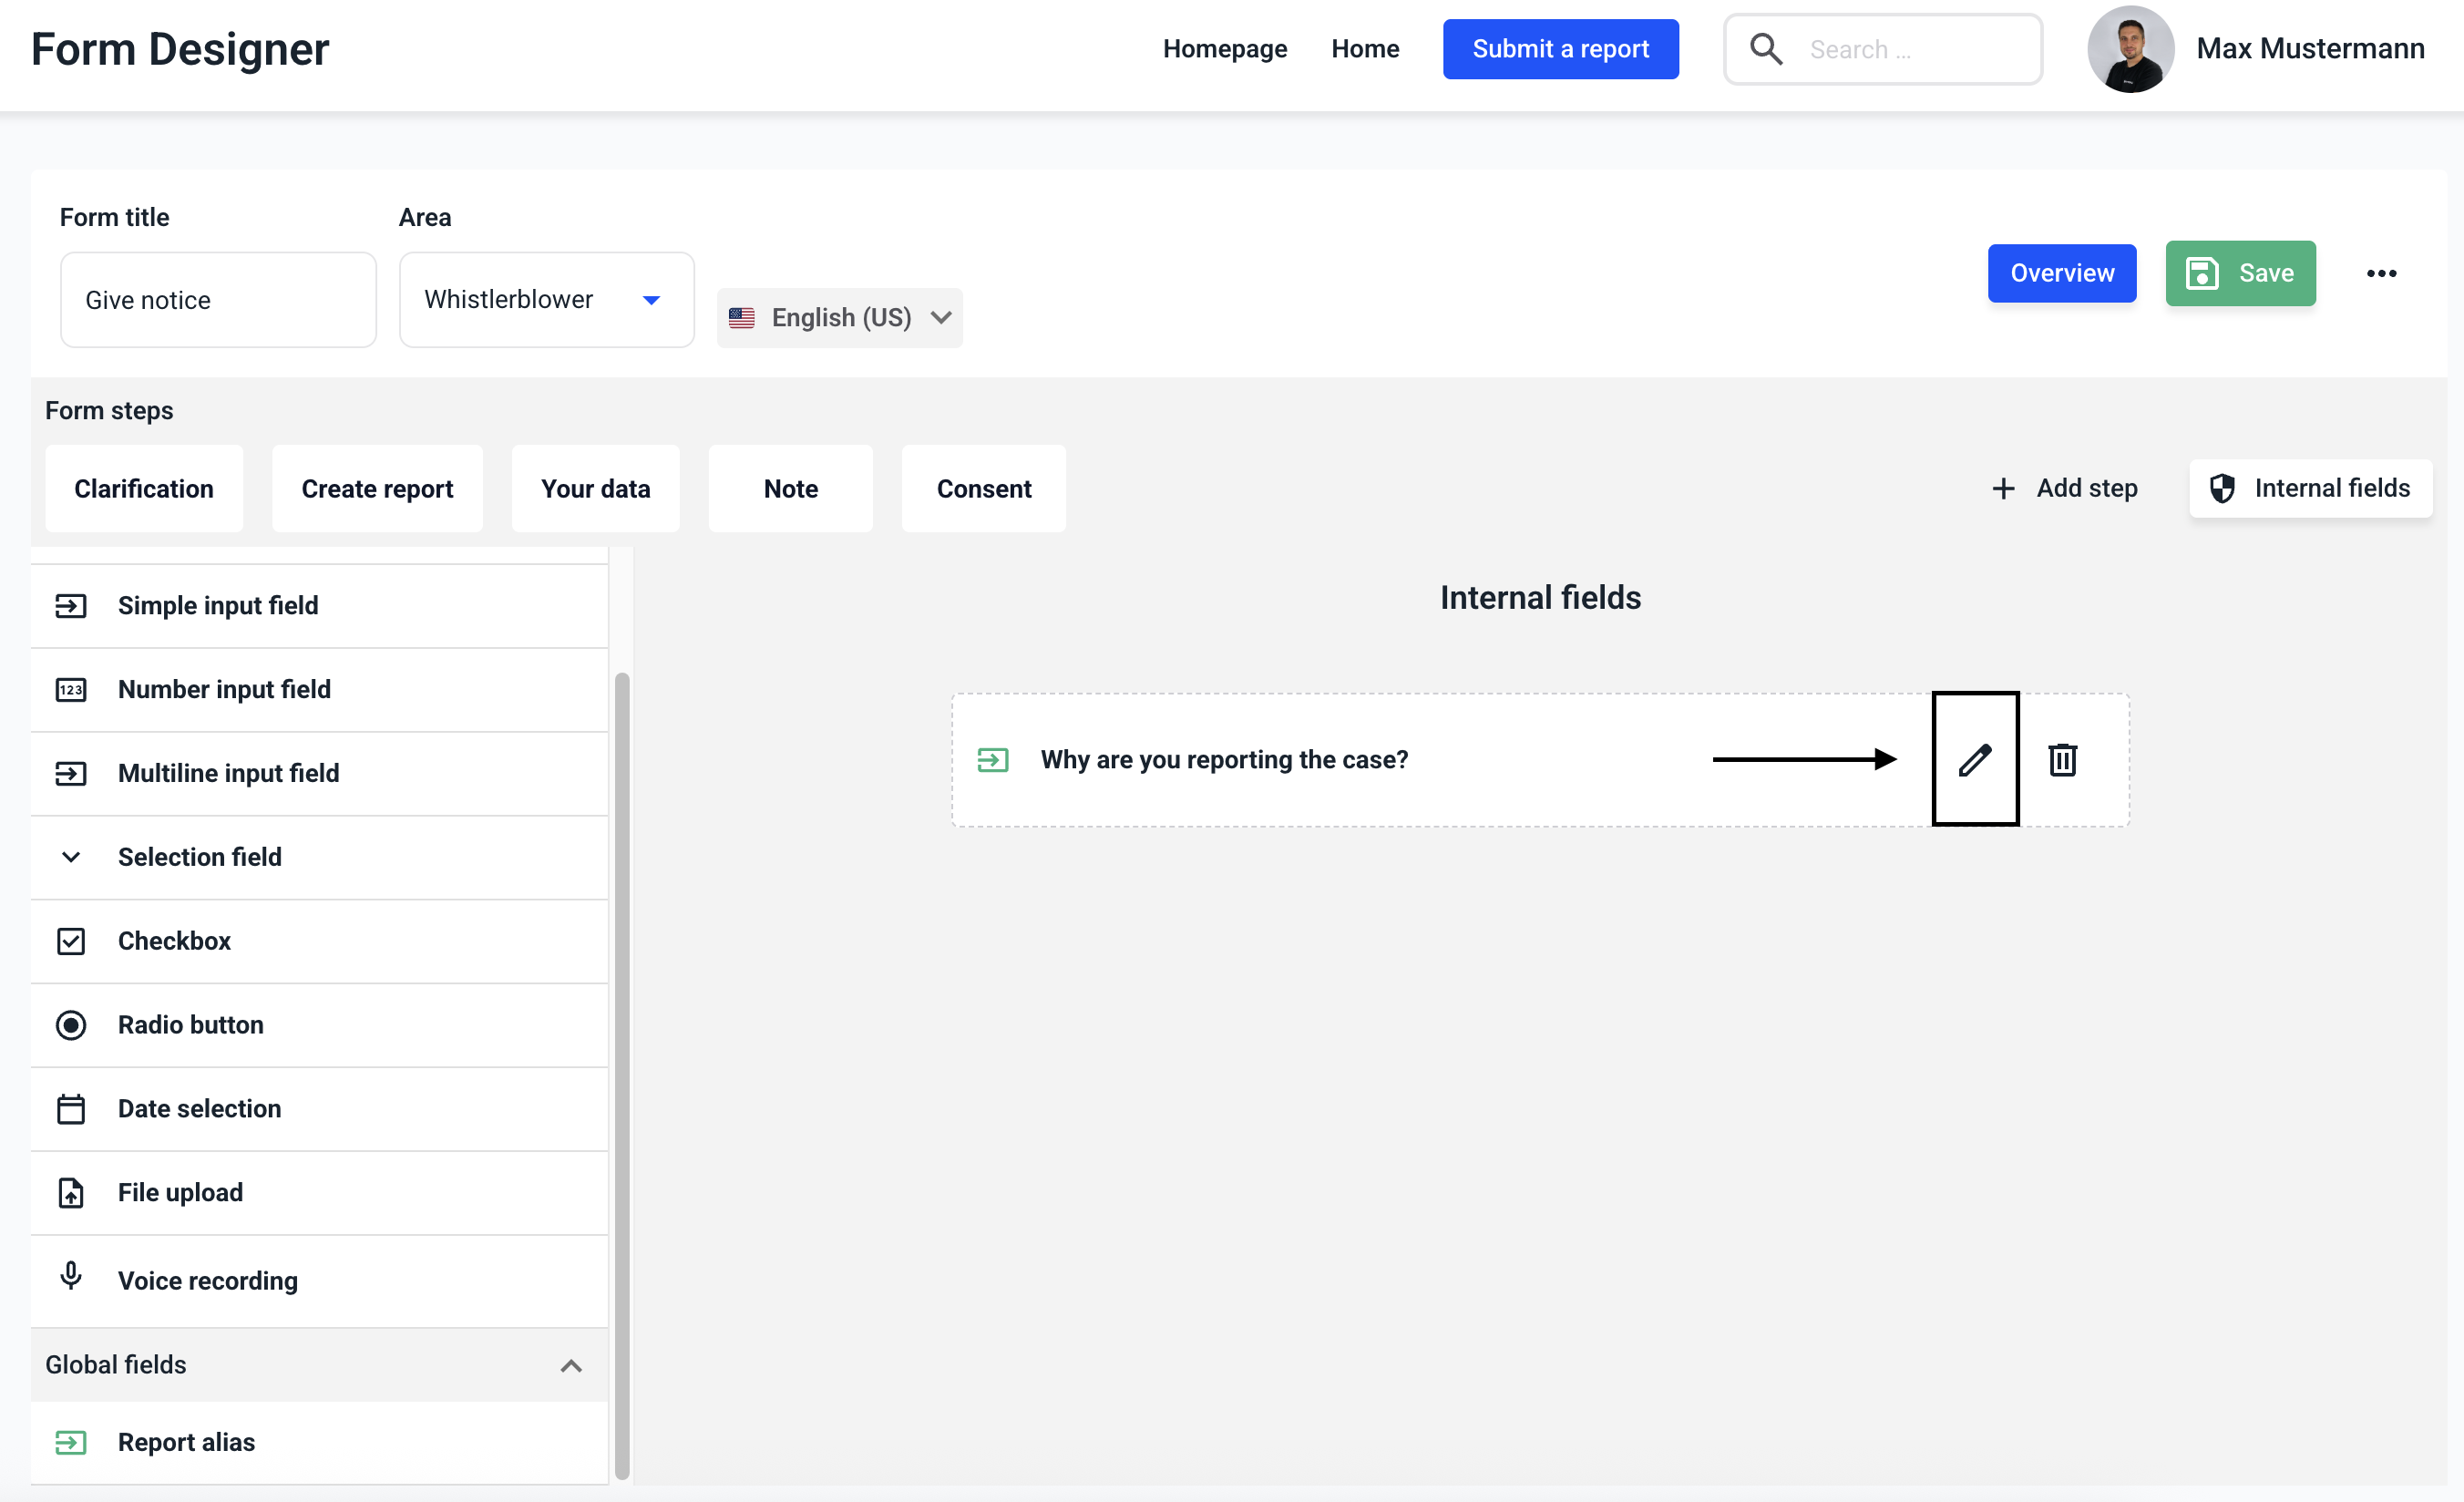This screenshot has height=1502, width=2464.
Task: Click the trash delete icon
Action: coord(2062,759)
